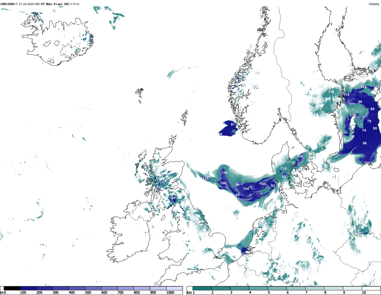Click the '89' visibility value on map
The image size is (381, 295).
(372, 109)
